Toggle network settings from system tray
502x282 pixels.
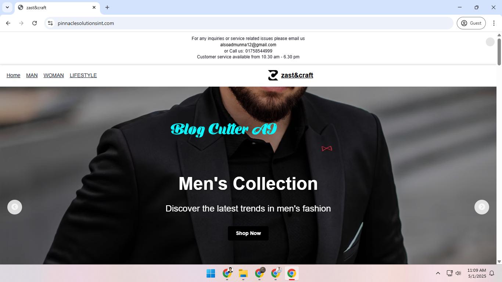(x=449, y=273)
